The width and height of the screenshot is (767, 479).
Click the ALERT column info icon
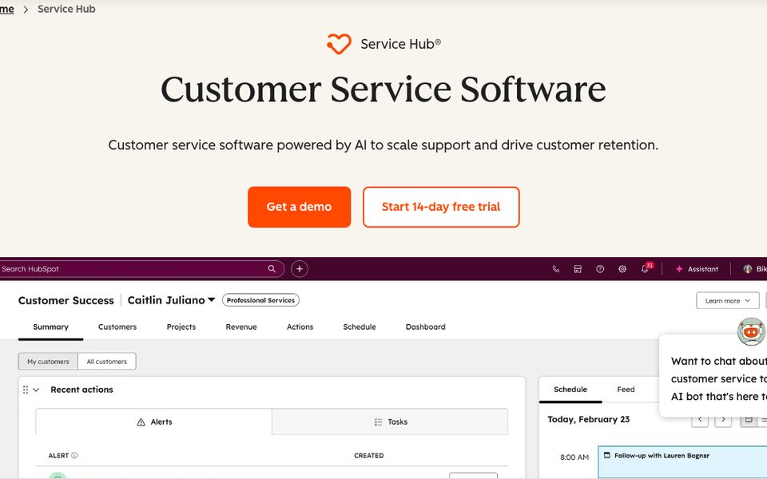74,456
